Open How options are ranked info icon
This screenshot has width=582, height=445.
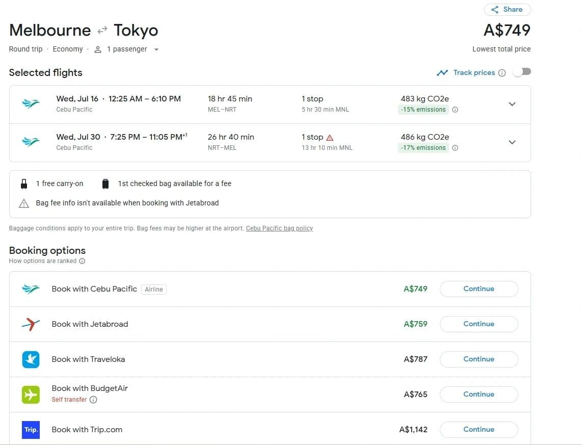pyautogui.click(x=82, y=261)
